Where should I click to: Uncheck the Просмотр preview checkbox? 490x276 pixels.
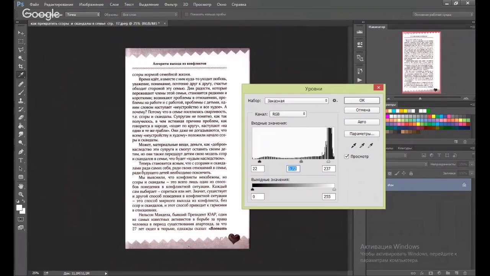pos(347,156)
